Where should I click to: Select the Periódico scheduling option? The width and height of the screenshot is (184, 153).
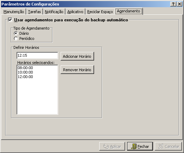[x=16, y=39]
